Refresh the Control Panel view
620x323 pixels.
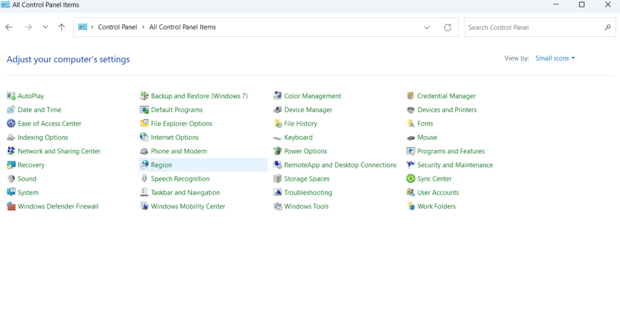point(447,27)
